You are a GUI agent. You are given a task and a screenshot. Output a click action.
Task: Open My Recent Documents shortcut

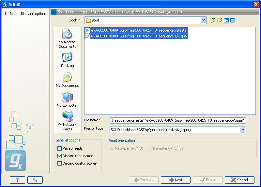[67, 38]
